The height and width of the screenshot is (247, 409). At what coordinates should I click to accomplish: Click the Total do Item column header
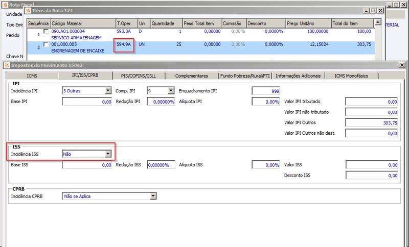[353, 23]
